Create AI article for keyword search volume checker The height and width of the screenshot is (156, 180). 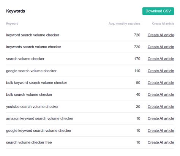click(x=161, y=35)
